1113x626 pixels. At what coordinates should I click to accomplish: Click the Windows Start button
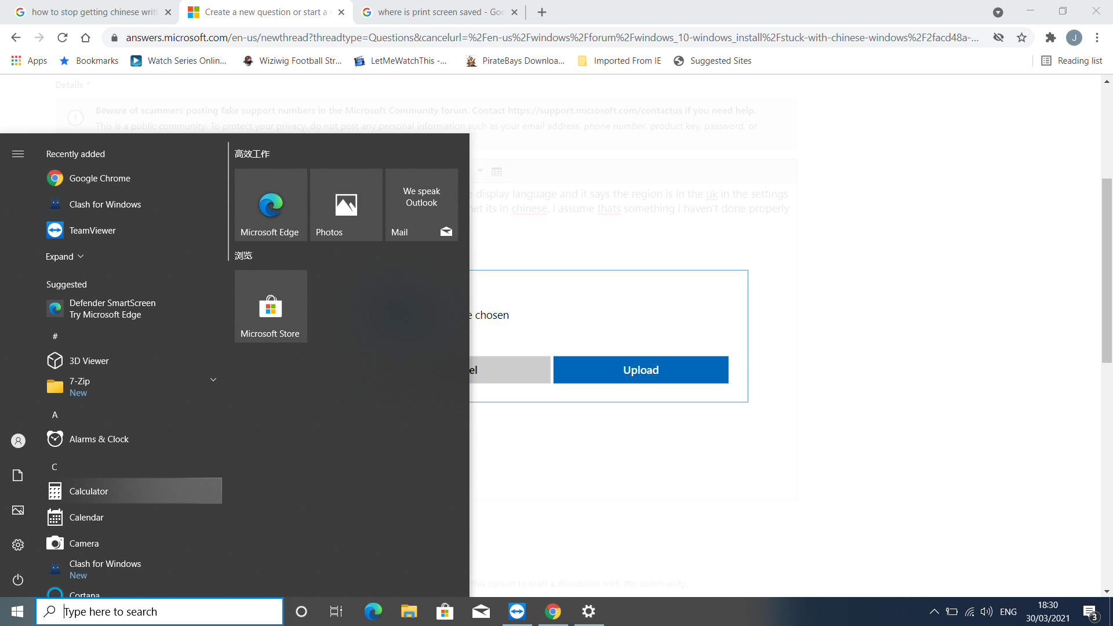pos(17,612)
